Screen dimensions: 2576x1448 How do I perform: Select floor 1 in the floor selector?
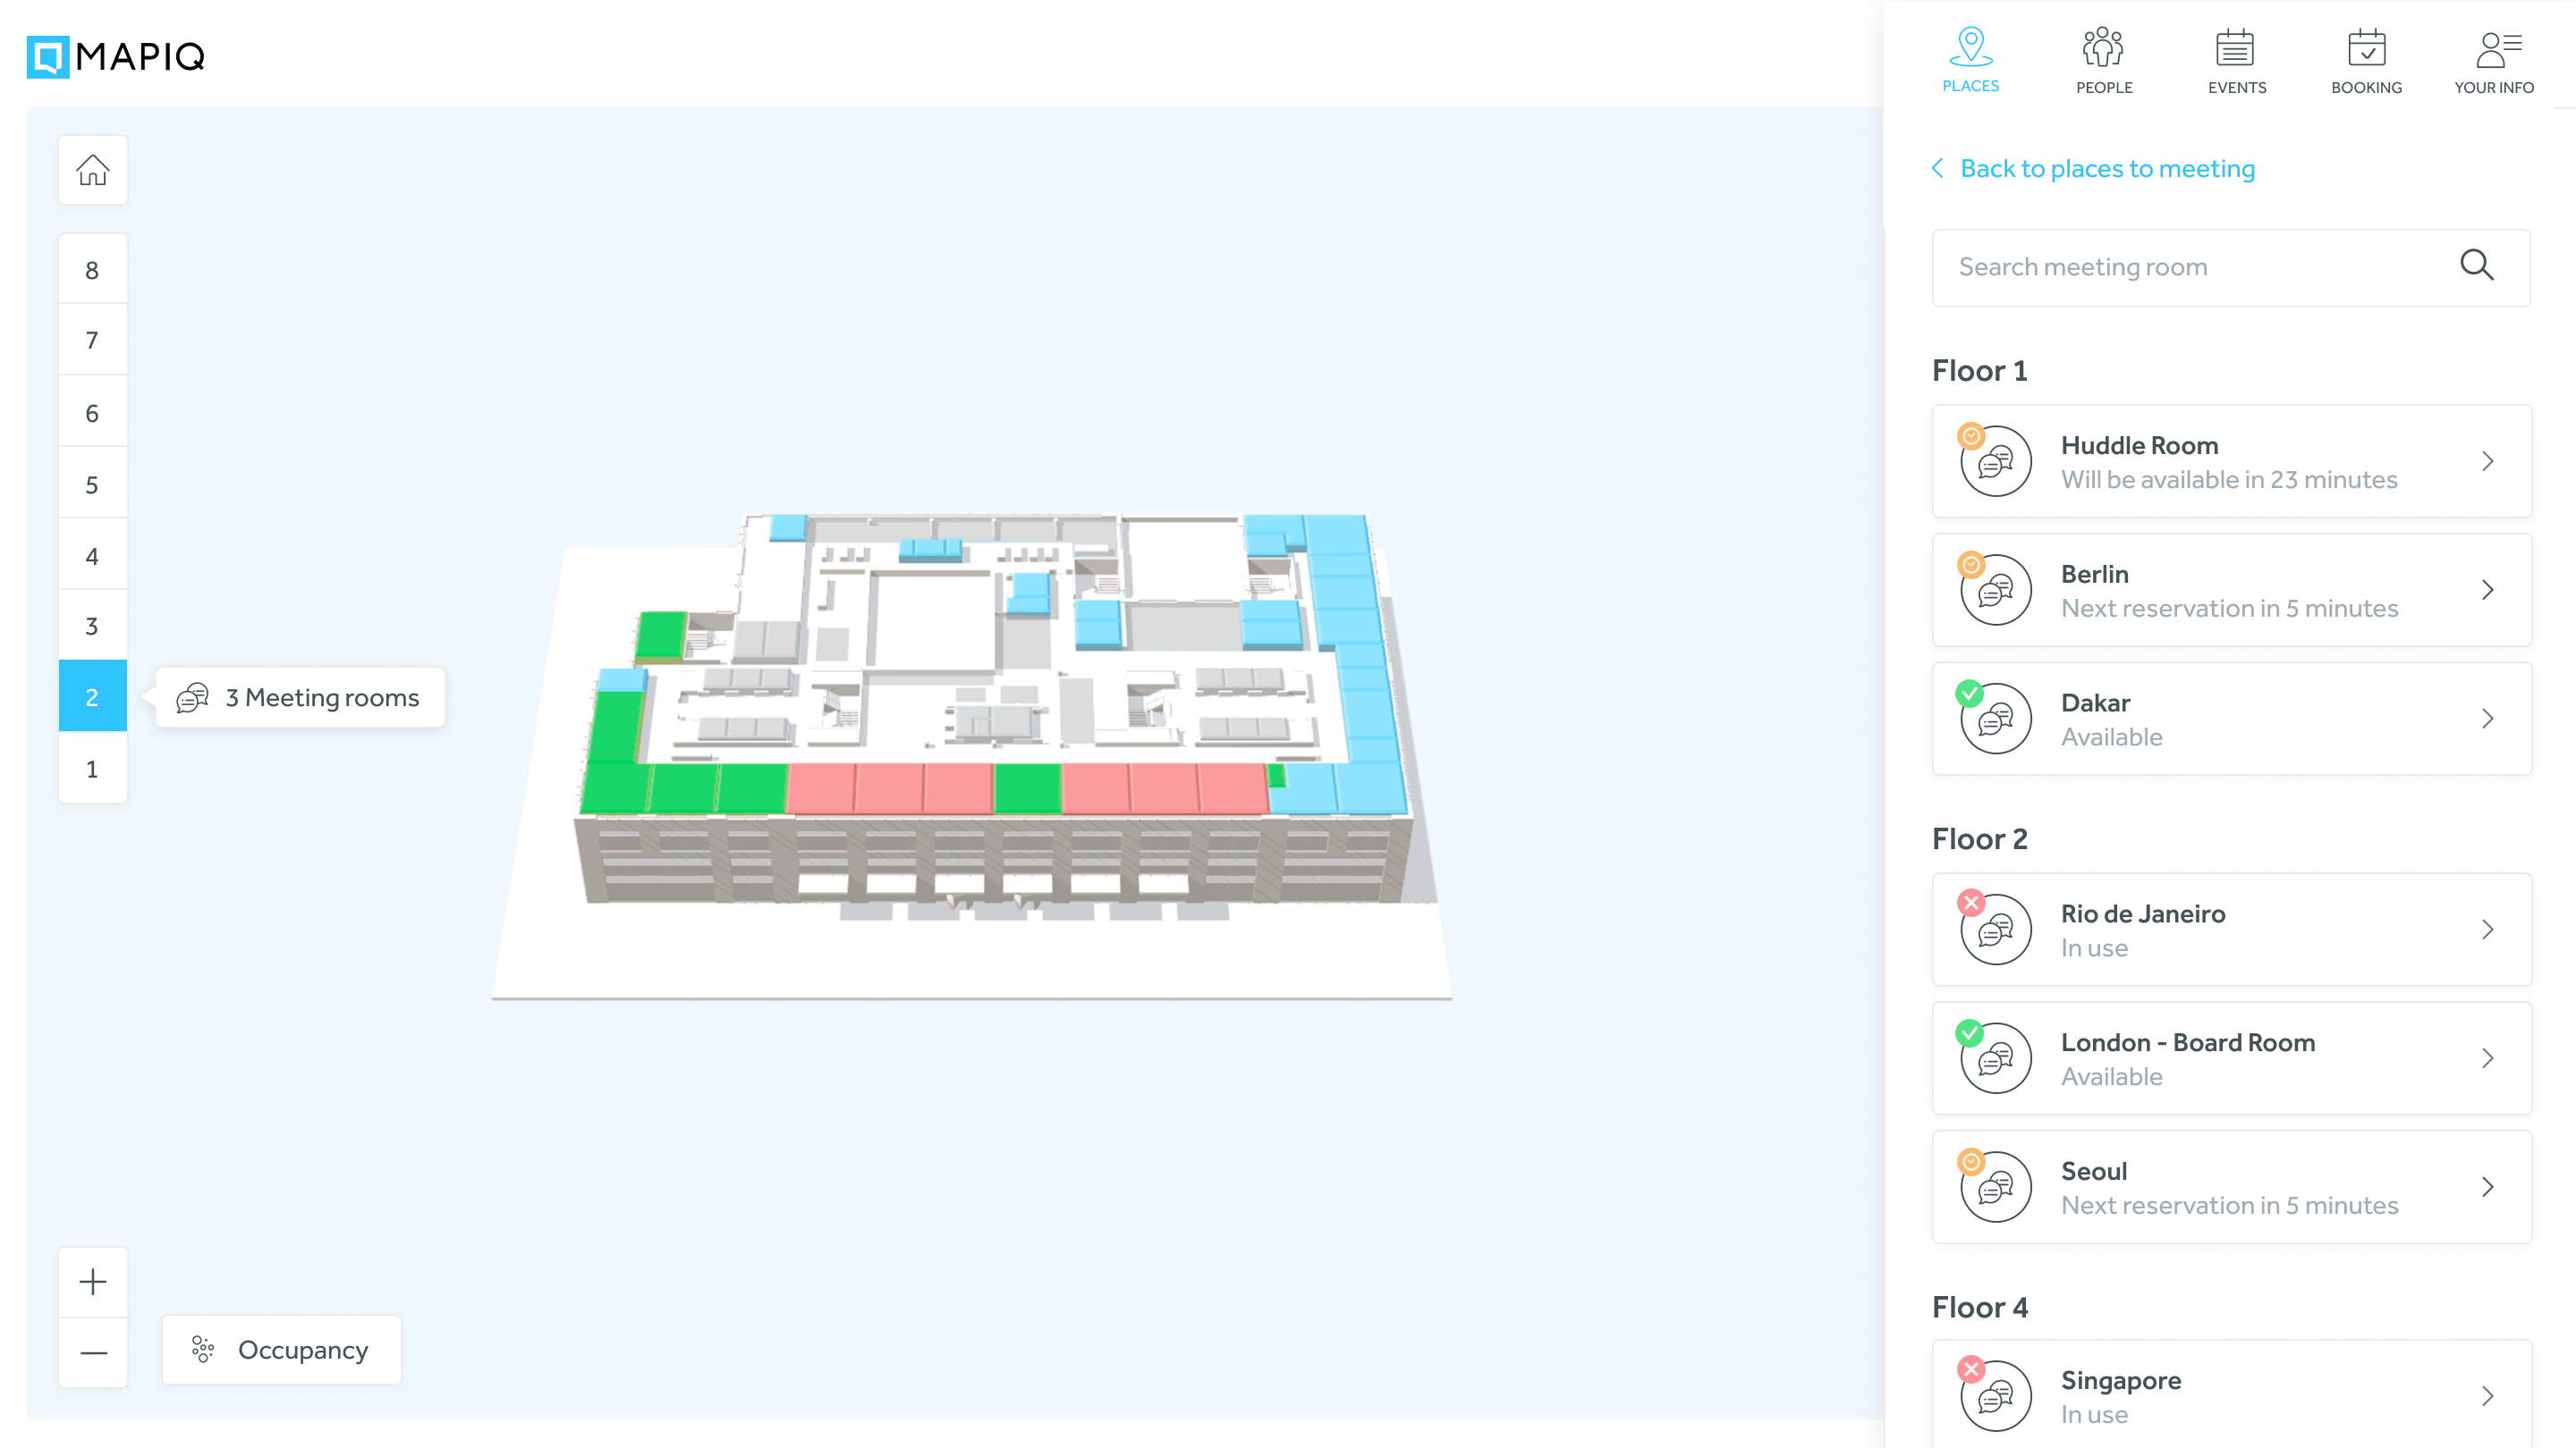click(x=92, y=769)
